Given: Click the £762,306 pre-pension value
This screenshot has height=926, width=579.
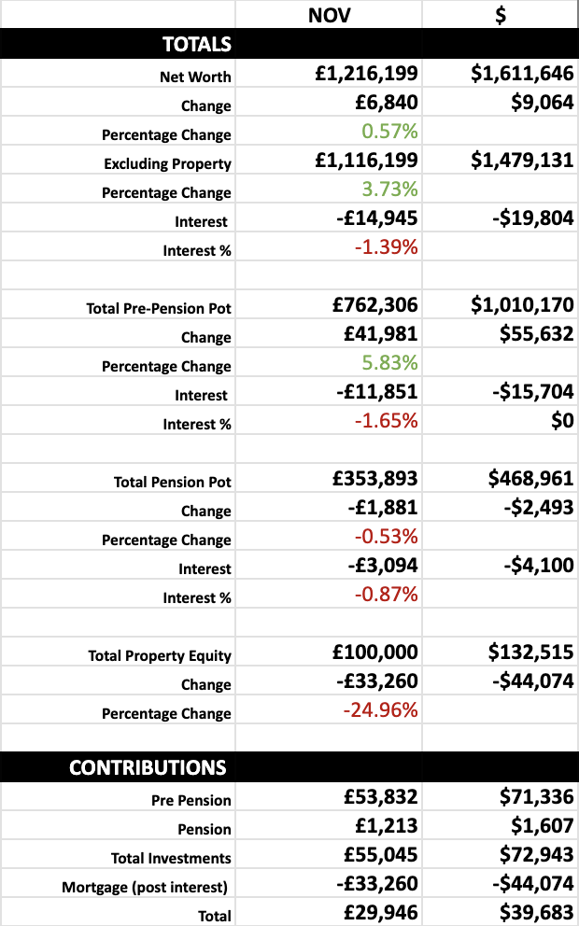Looking at the screenshot, I should pyautogui.click(x=375, y=304).
